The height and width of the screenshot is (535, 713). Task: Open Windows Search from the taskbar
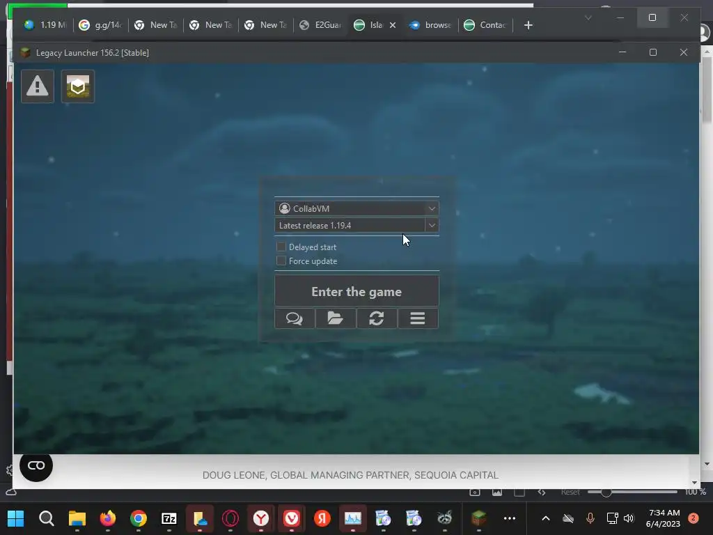(x=46, y=518)
